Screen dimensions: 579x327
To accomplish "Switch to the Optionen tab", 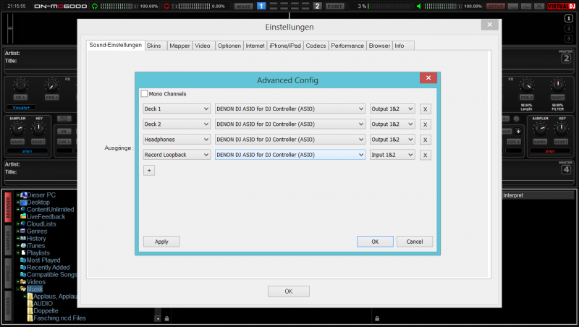I will click(229, 46).
